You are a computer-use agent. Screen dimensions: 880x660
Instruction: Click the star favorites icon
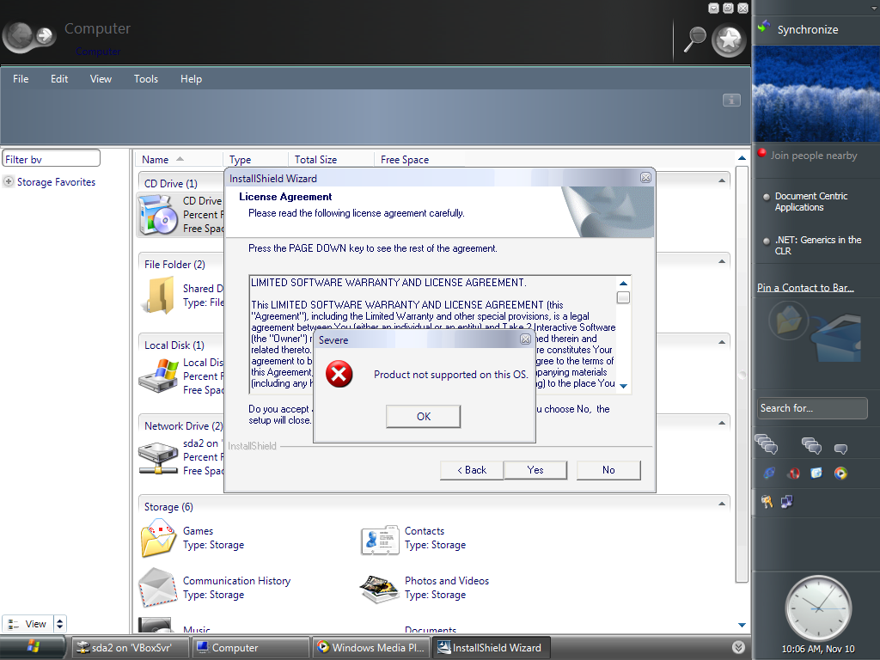(x=729, y=39)
